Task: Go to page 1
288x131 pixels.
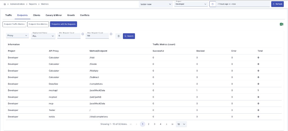Action: [x=143, y=124]
